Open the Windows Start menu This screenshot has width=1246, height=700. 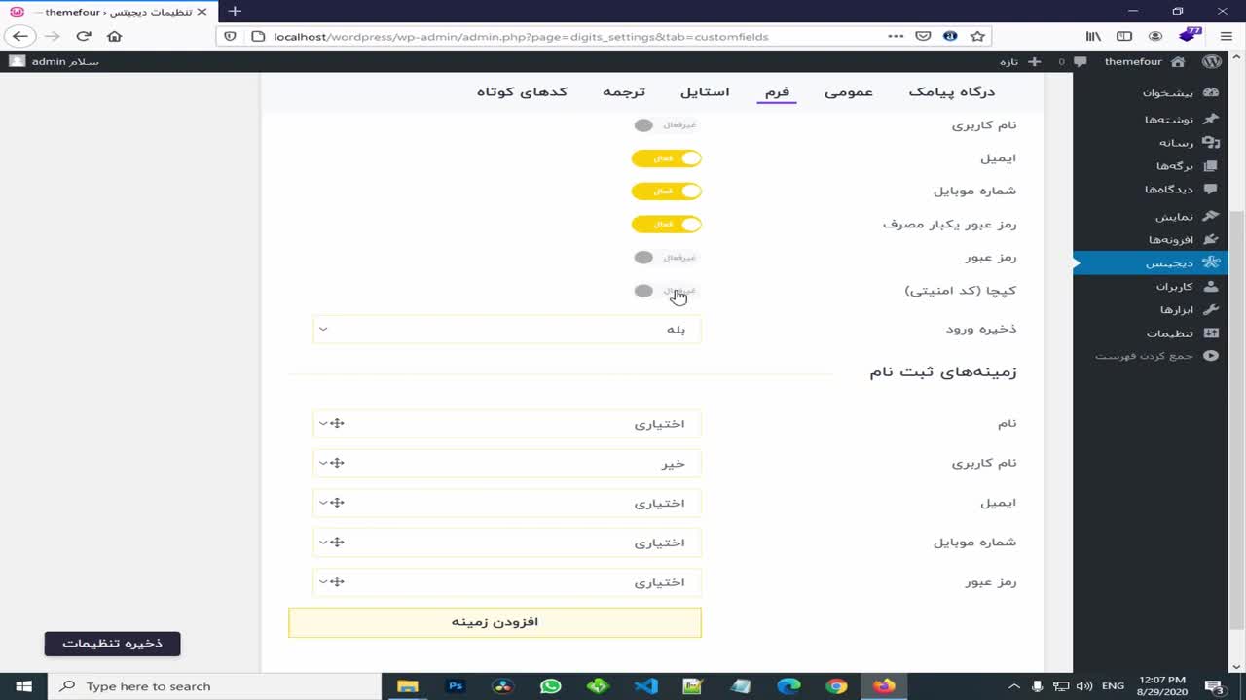(x=23, y=686)
